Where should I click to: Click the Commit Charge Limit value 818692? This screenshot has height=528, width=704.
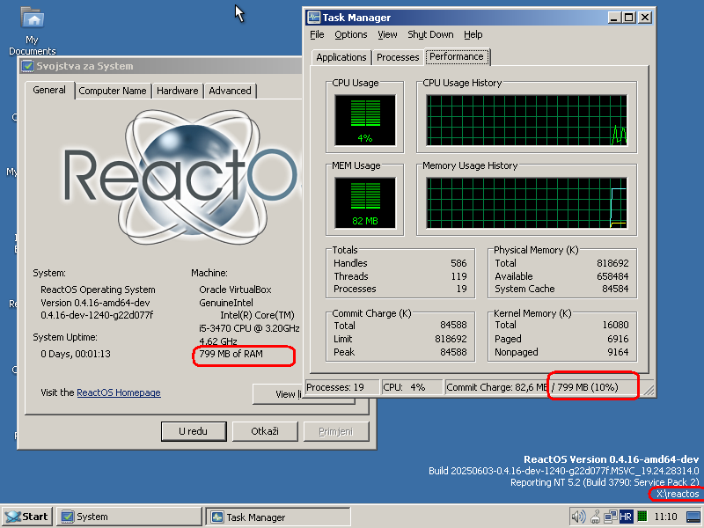451,339
